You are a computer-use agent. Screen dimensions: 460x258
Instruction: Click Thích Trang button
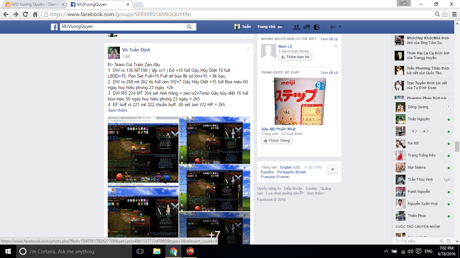coord(276,141)
